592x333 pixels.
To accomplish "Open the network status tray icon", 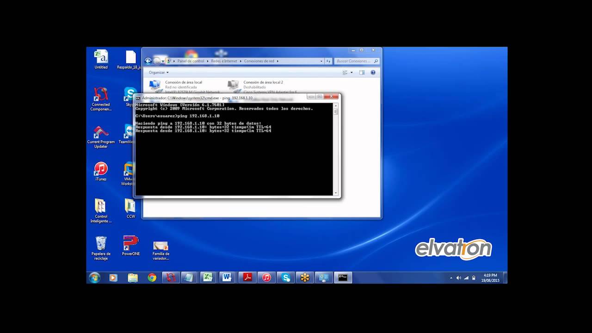I will pyautogui.click(x=466, y=278).
